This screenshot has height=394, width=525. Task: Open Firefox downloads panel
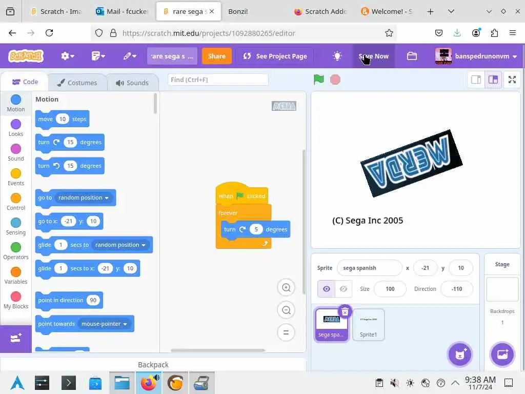point(457,33)
